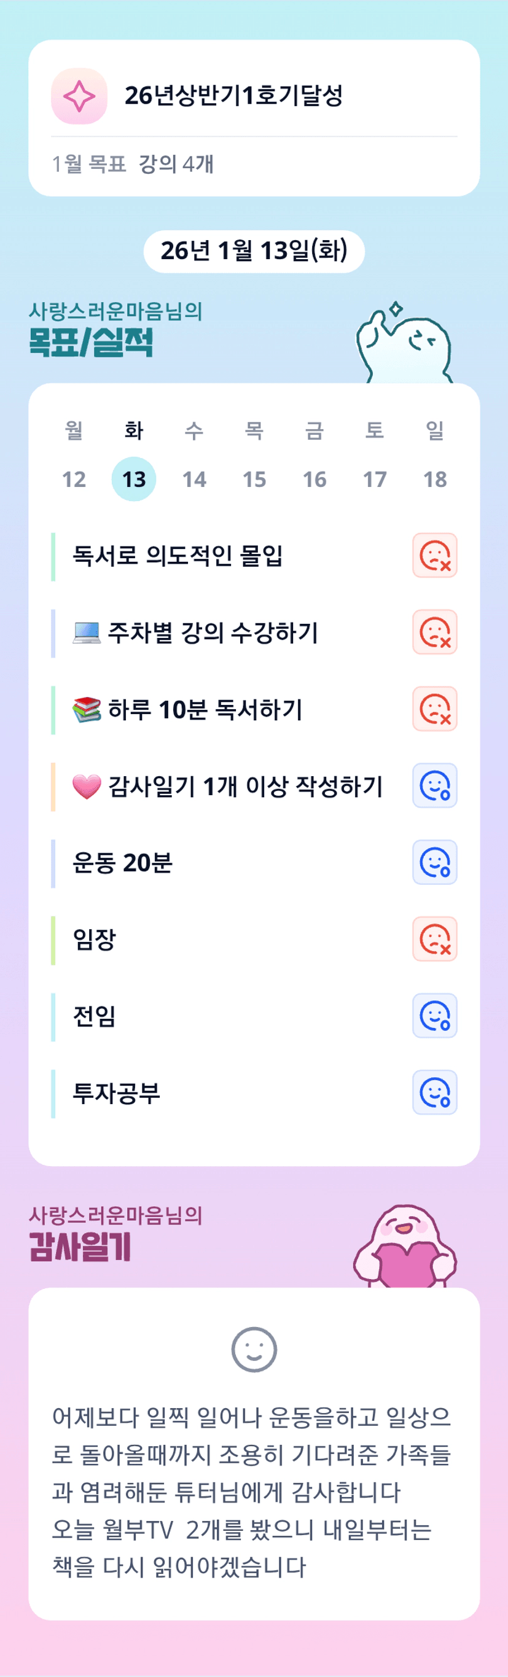Open the 26년상반기1호기달성 goal title
Screen dimensions: 508x1677
click(x=233, y=96)
